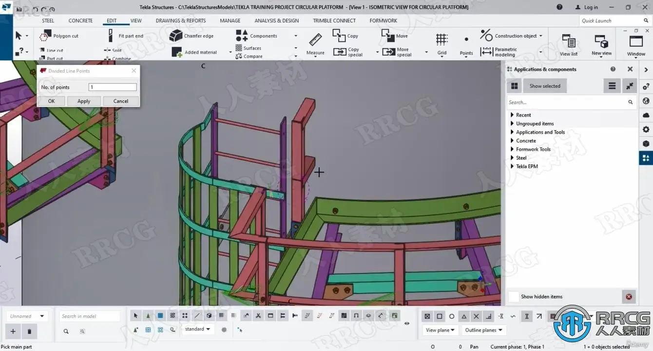Create a New view

[601, 45]
